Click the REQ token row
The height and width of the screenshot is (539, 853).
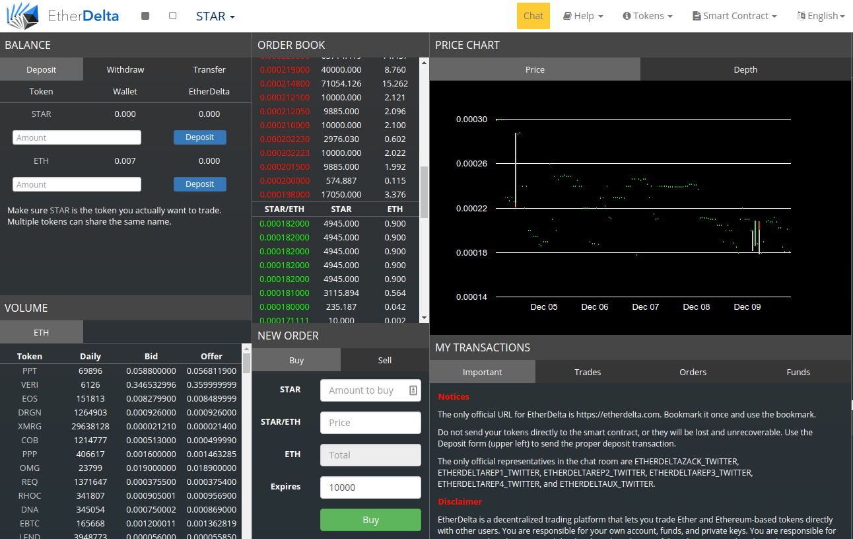pyautogui.click(x=121, y=482)
